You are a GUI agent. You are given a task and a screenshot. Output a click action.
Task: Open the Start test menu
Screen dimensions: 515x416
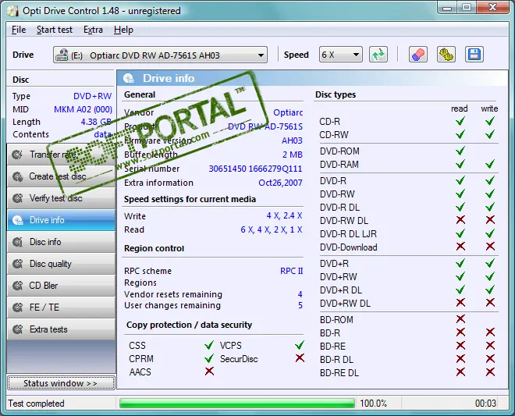point(55,30)
